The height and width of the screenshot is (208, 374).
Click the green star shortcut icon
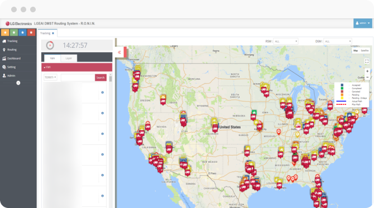(14, 32)
